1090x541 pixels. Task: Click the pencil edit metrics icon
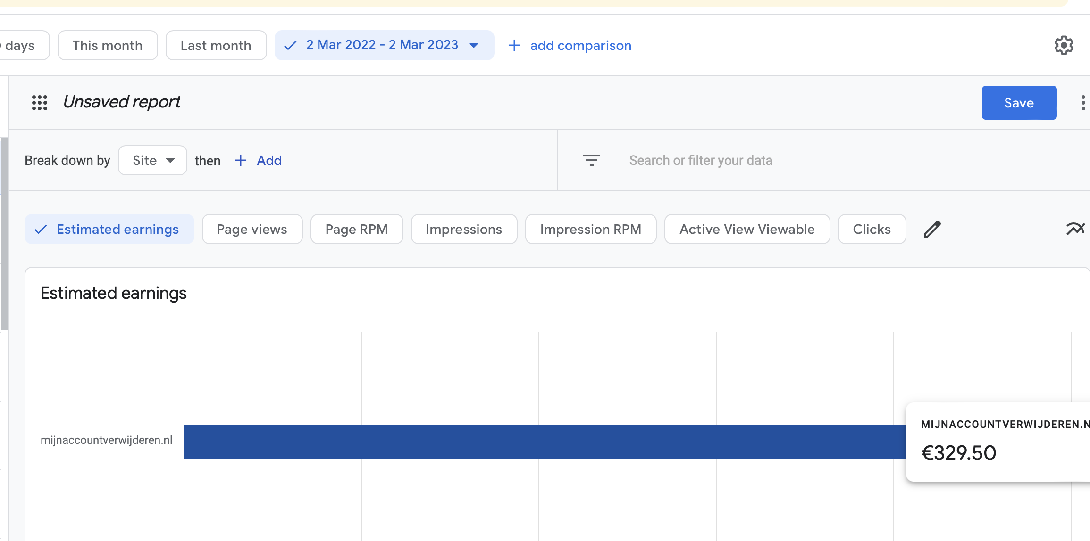[x=932, y=229]
